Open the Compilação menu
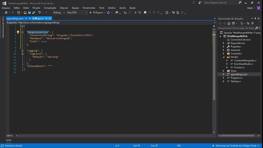Viewport: 263px width, 148px height. click(x=50, y=8)
